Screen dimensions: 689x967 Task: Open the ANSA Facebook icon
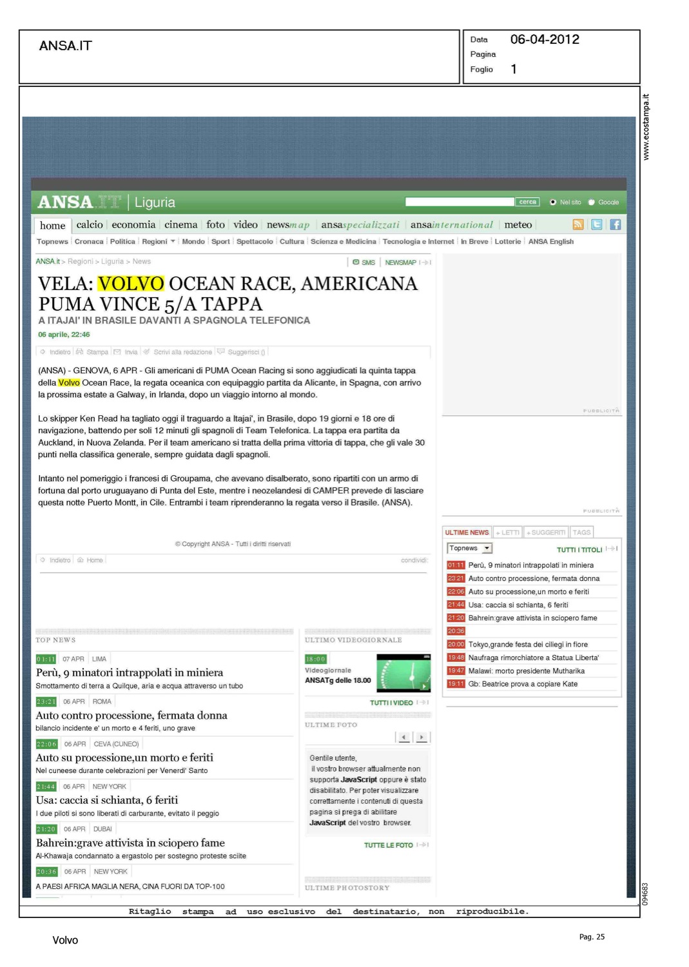(615, 224)
